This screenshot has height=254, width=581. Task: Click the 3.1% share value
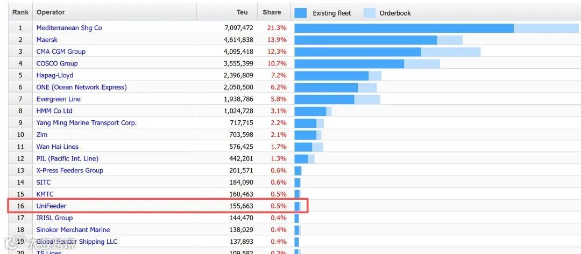(x=279, y=111)
